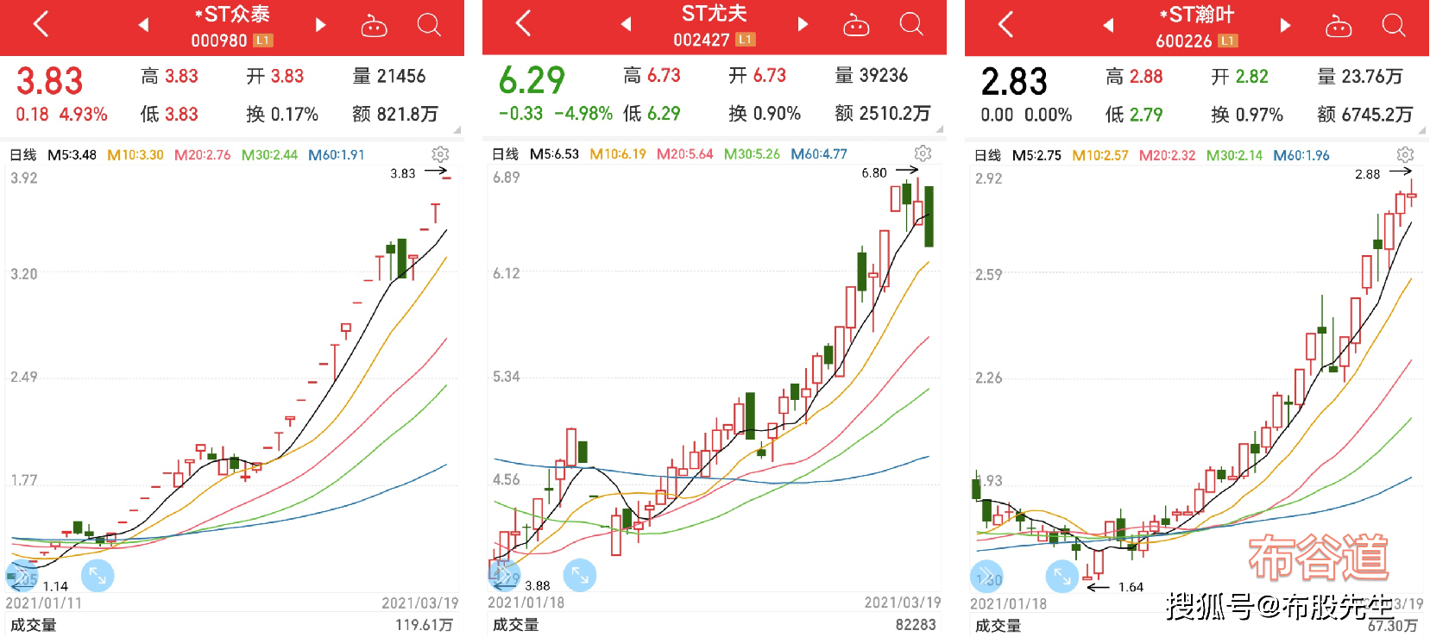Switch to previous stock before *ST瀚叶
The height and width of the screenshot is (637, 1430).
tap(1108, 26)
